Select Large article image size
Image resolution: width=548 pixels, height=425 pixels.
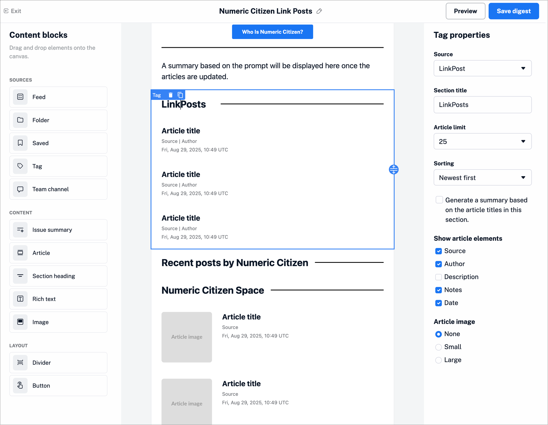(x=439, y=360)
